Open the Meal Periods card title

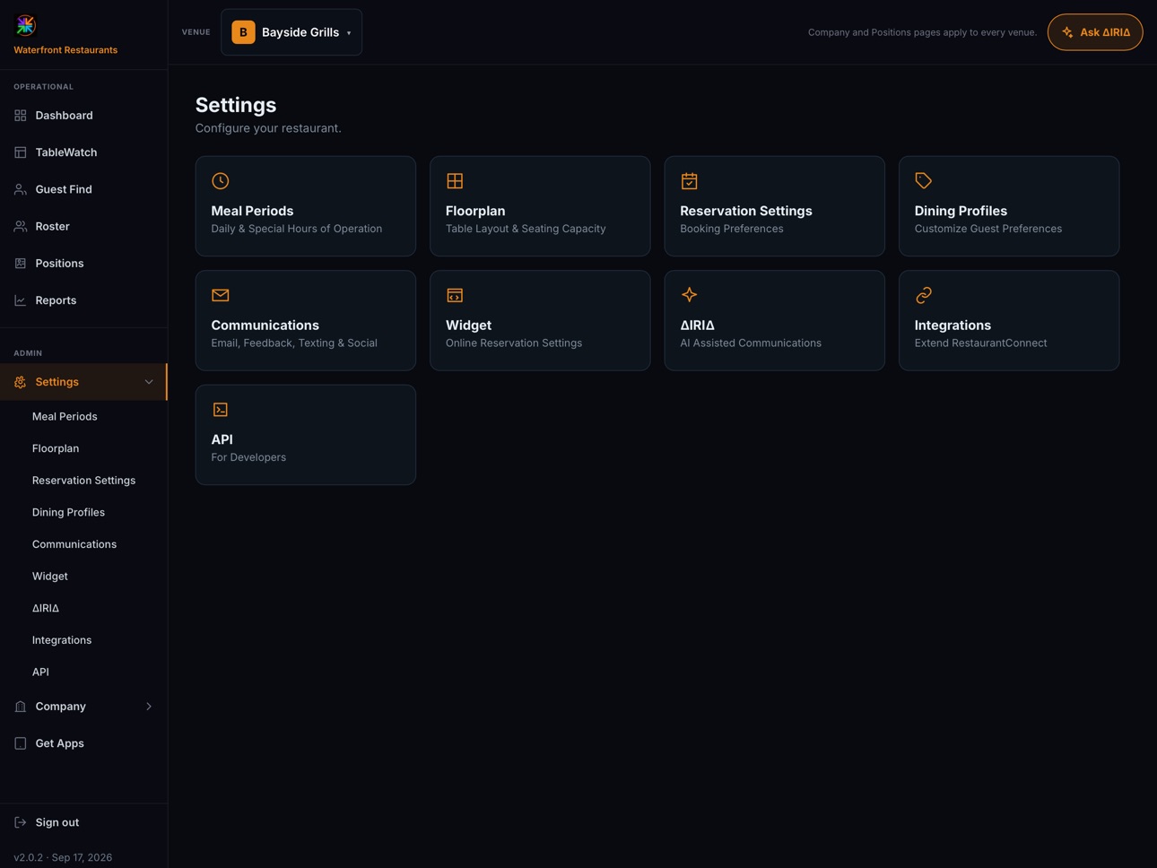252,211
